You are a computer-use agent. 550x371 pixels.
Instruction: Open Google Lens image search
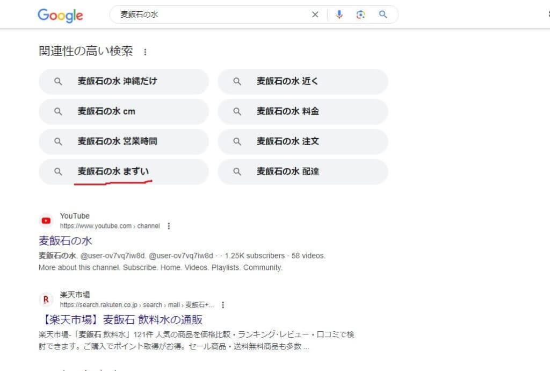click(x=360, y=15)
